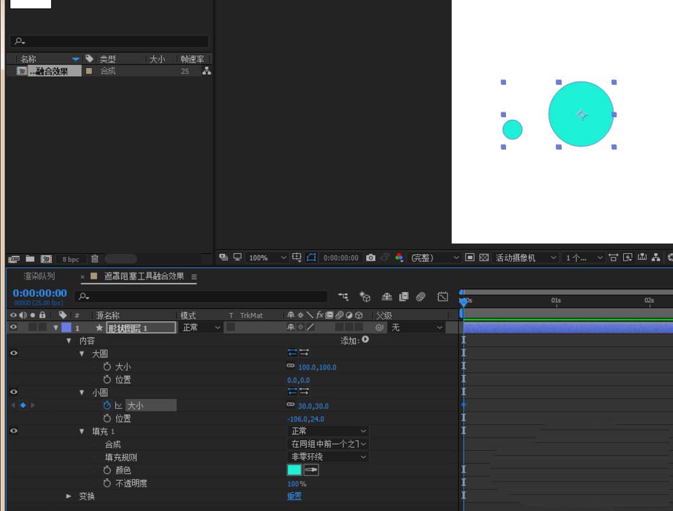Open the Graph Editor in timeline
The image size is (673, 511).
point(442,296)
